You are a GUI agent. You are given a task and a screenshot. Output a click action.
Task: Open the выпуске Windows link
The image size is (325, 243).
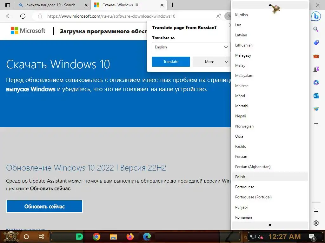[x=31, y=89]
